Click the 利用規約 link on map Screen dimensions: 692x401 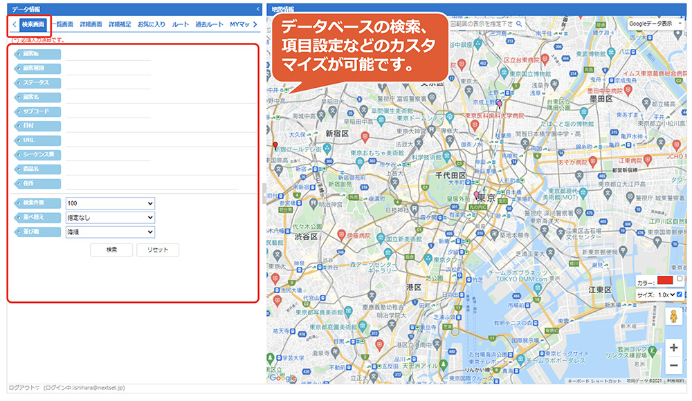click(675, 381)
